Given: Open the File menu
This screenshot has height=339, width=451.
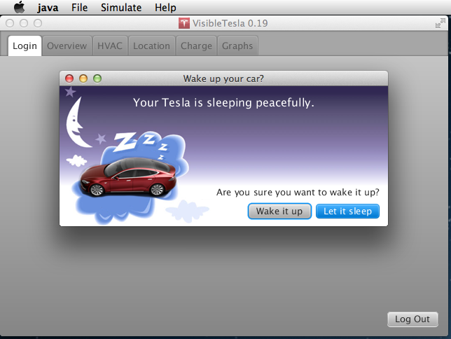Looking at the screenshot, I should (79, 8).
